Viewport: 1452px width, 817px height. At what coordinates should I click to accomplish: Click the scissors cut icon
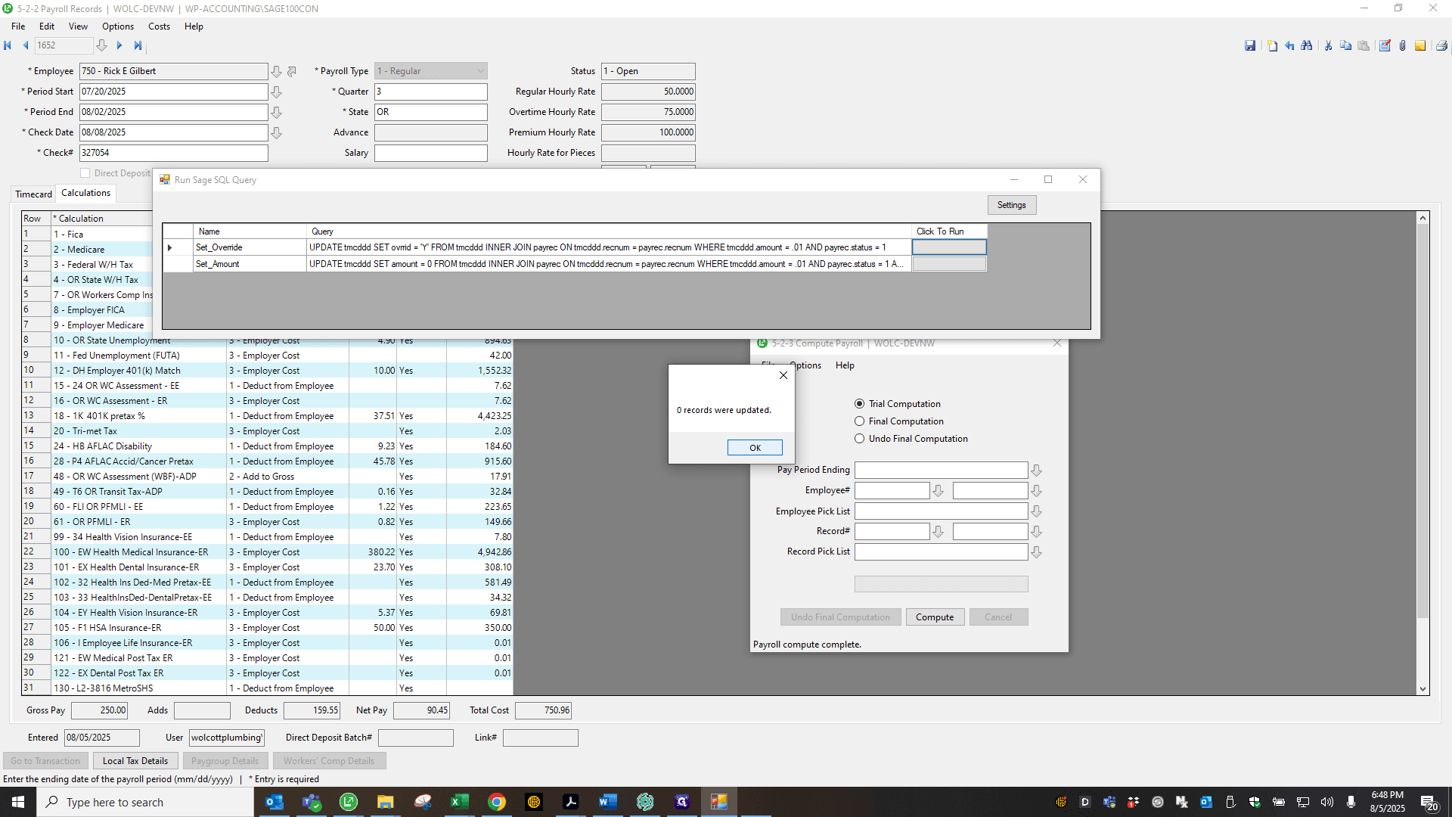(1328, 46)
